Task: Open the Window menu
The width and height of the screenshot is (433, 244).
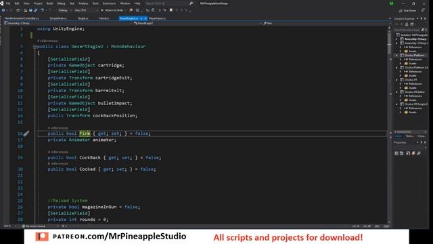Action: point(124,3)
